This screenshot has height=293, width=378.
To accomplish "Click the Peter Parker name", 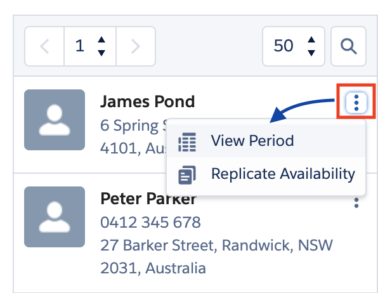I will pyautogui.click(x=148, y=199).
